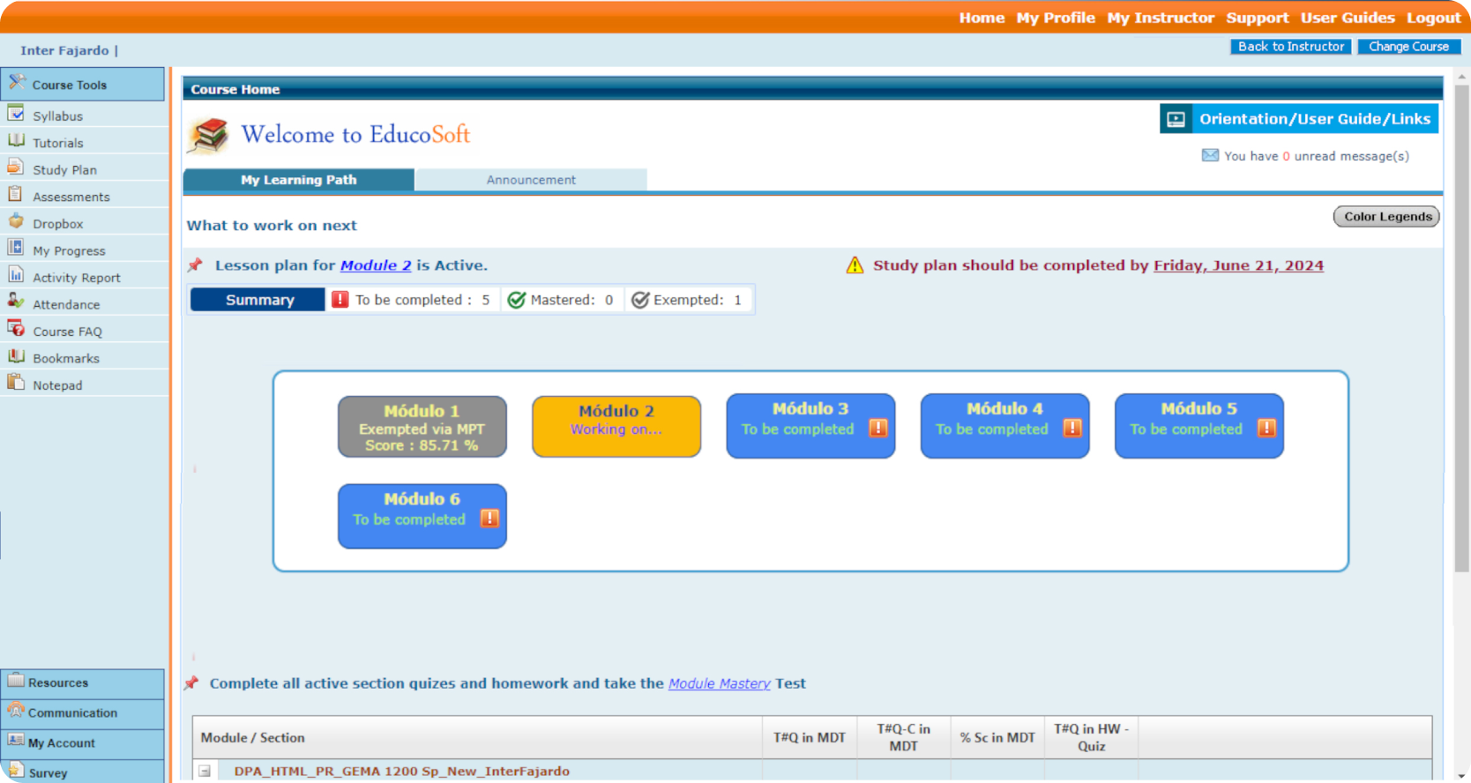
Task: Click the Course FAQ icon
Action: tap(16, 329)
